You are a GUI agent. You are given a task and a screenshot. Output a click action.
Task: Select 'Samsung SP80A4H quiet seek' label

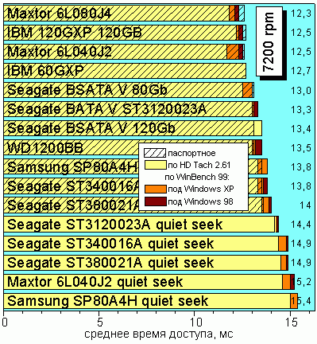(x=108, y=301)
